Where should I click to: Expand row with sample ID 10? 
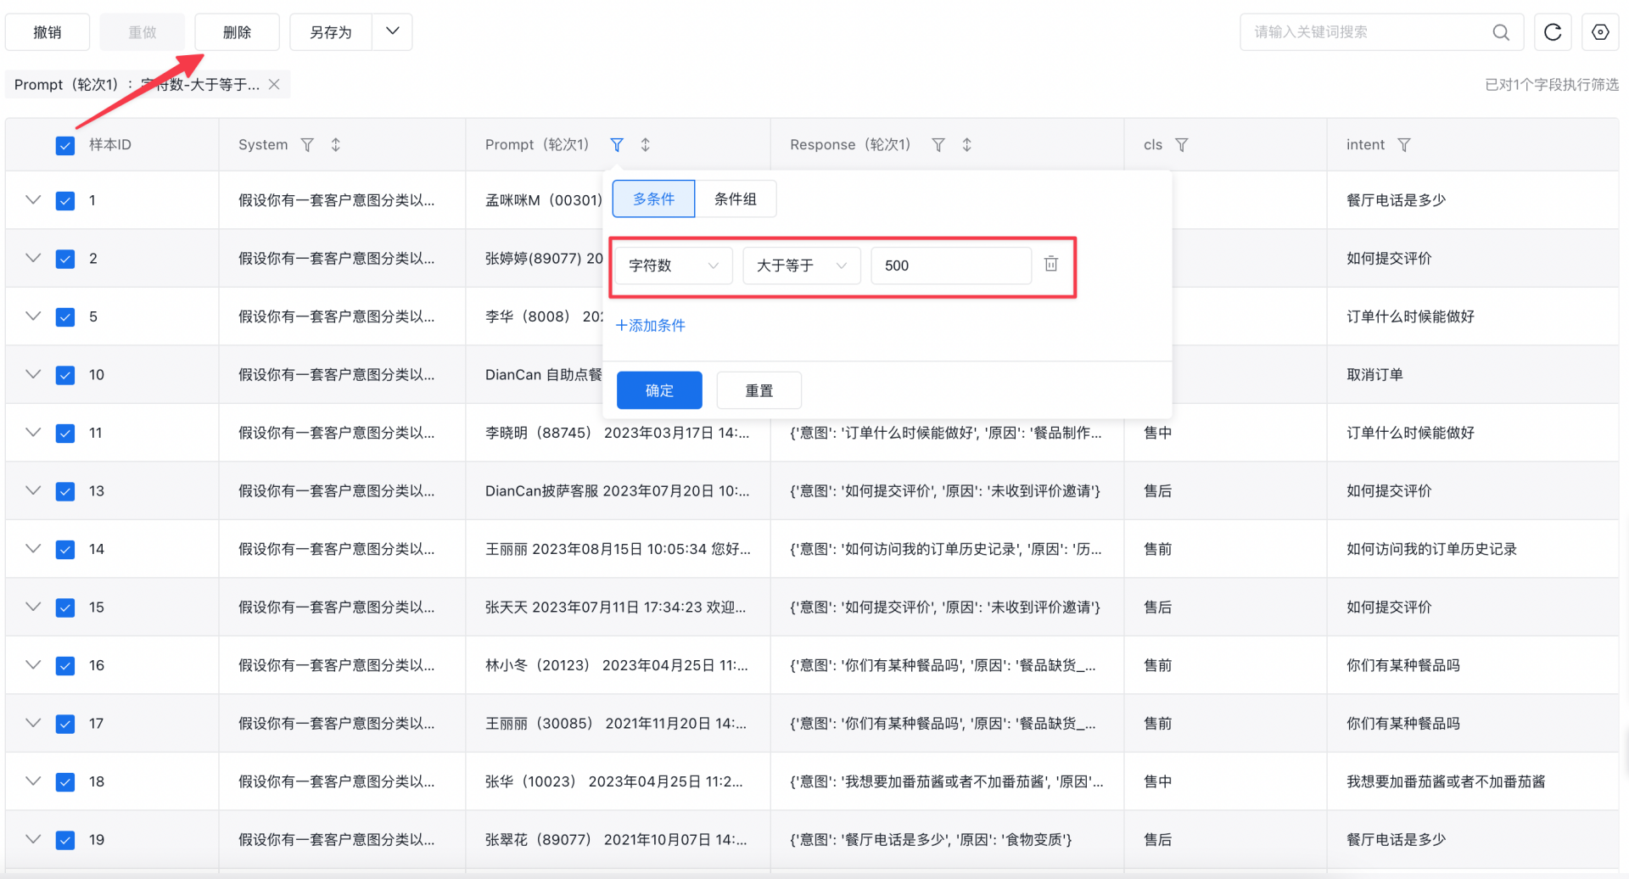pos(33,374)
